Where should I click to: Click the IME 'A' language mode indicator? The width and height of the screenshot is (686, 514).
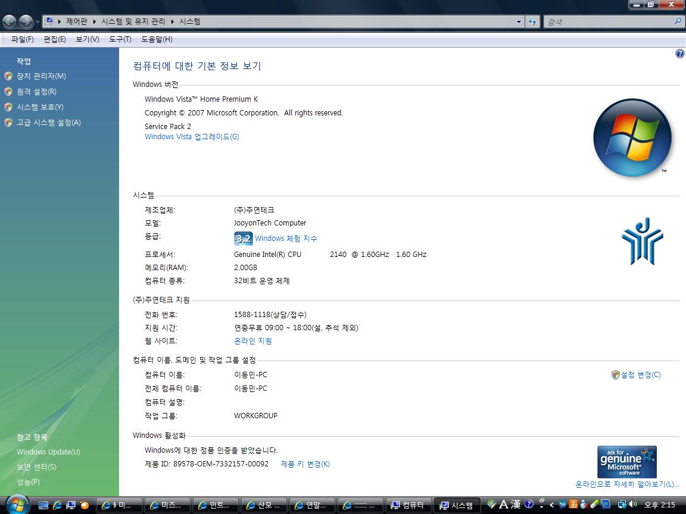(504, 505)
